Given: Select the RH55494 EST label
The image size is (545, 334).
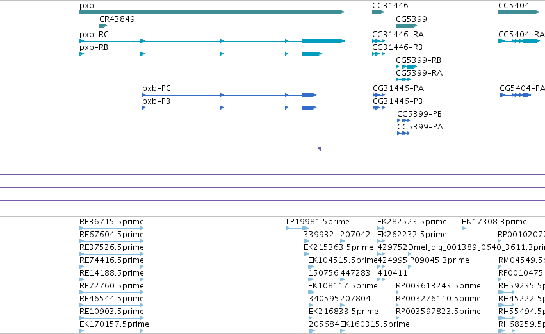Looking at the screenshot, I should 521,312.
